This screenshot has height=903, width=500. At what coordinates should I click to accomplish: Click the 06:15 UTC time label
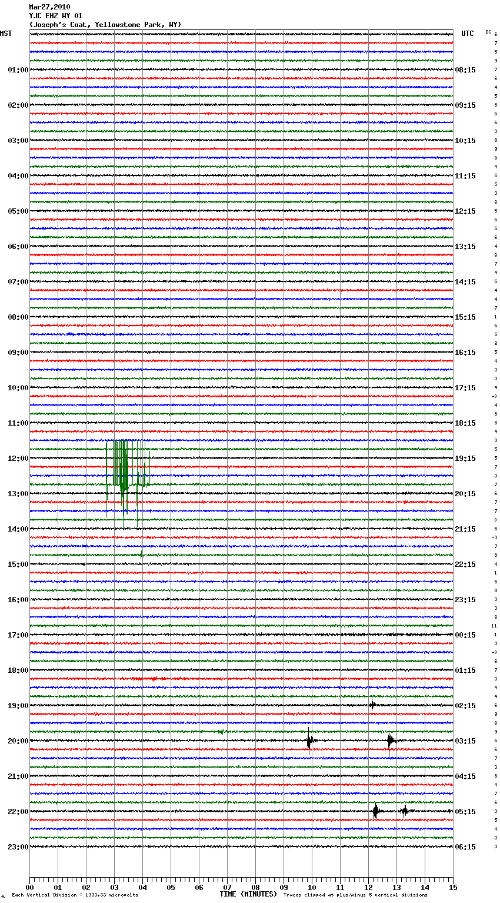tap(465, 847)
